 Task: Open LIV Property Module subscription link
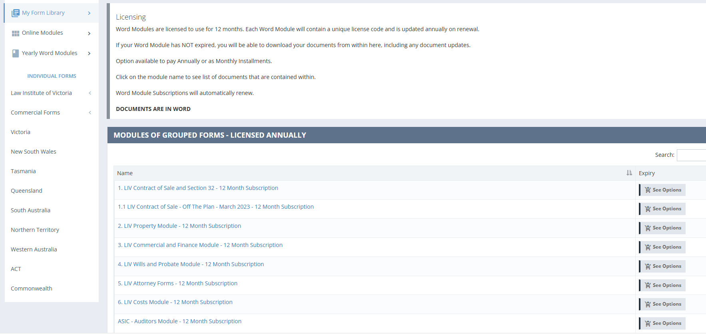[x=179, y=226]
